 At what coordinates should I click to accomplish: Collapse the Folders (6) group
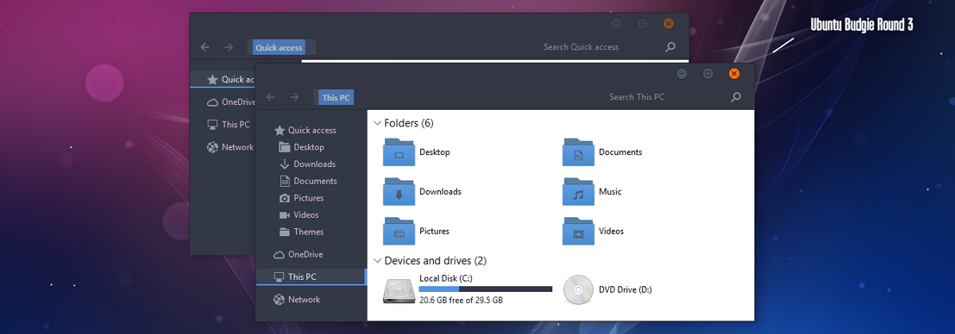[377, 123]
